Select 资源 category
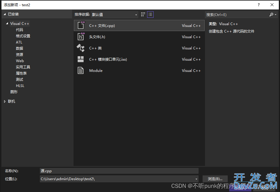 click(x=19, y=54)
